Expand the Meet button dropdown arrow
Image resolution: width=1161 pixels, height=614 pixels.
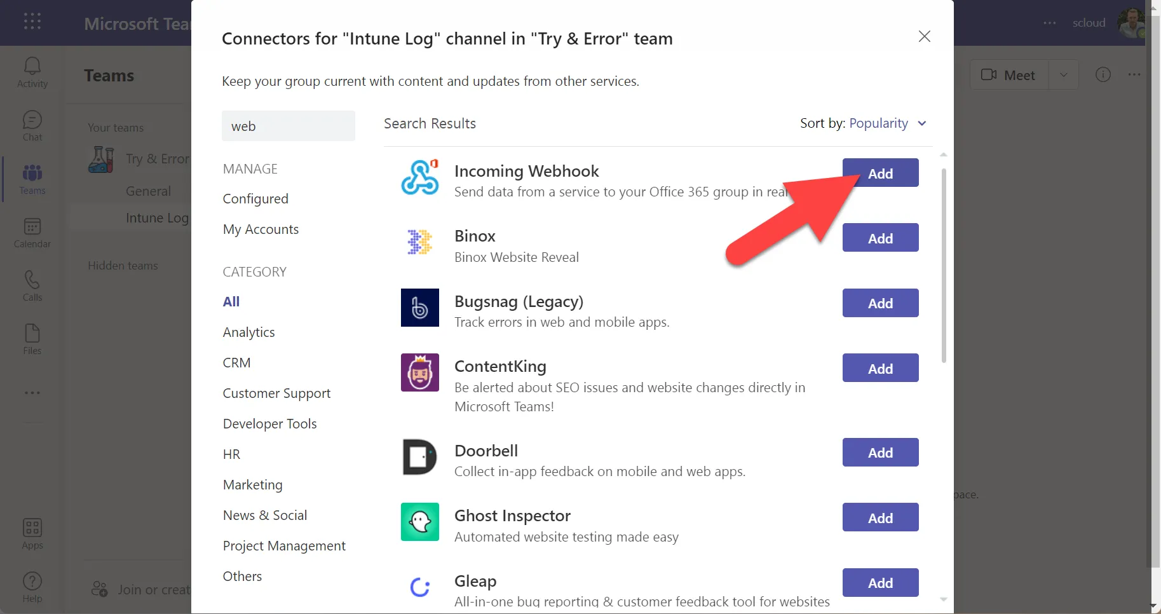[1063, 75]
